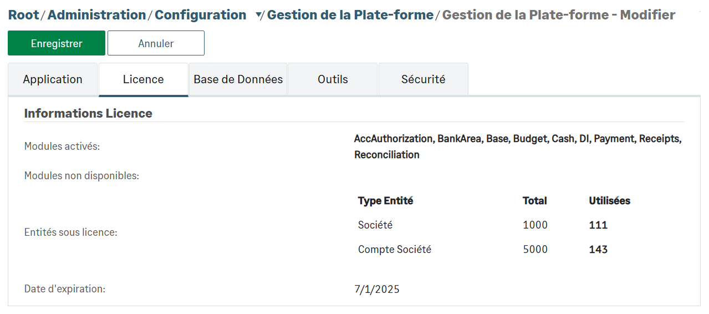Select the Compte Société row label
The height and width of the screenshot is (314, 709).
394,250
